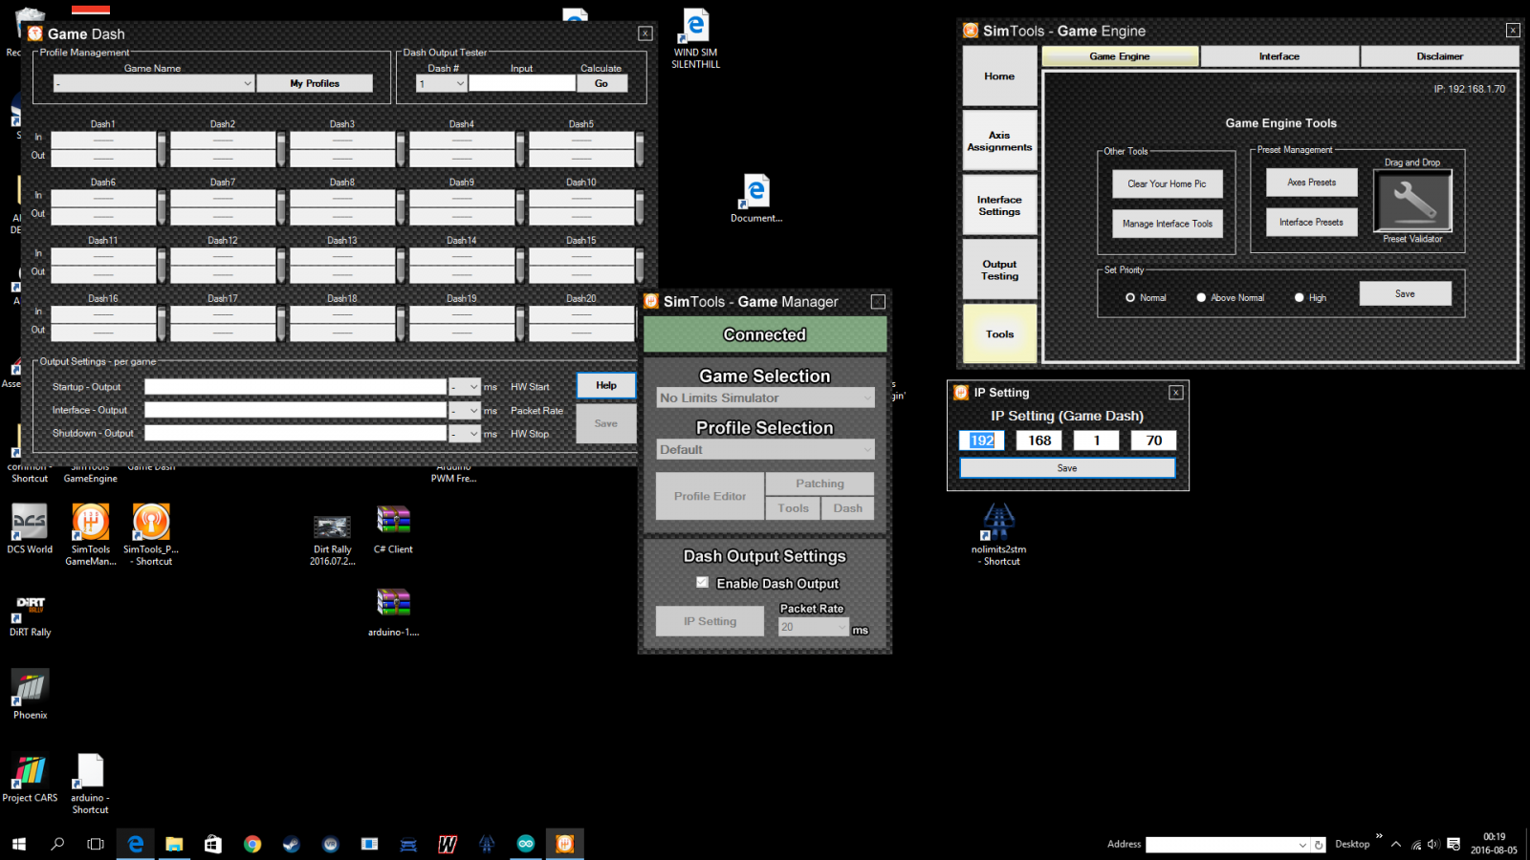Open the Tools section in Game Engine sidebar
Viewport: 1530px width, 860px height.
pyautogui.click(x=999, y=333)
